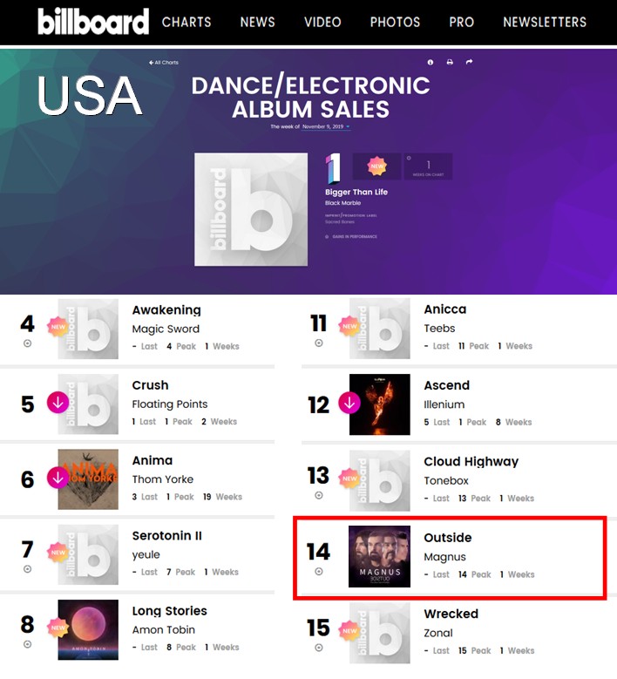Click the NEW badge on Awakening
The height and width of the screenshot is (679, 617).
click(58, 327)
